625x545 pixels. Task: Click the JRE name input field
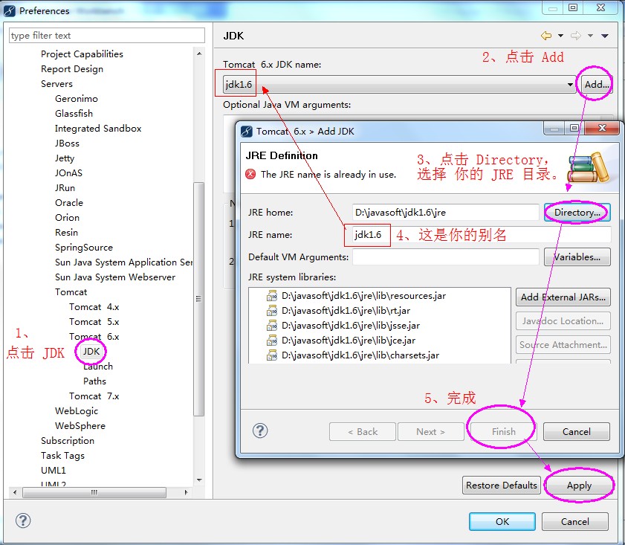482,234
